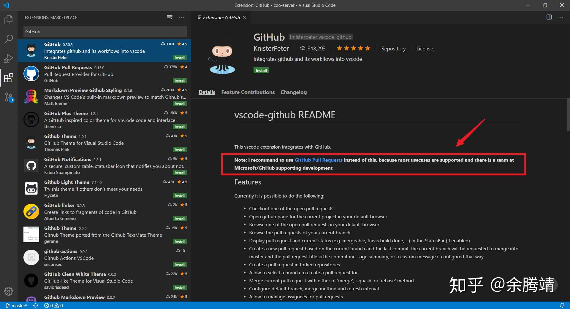Image resolution: width=570 pixels, height=309 pixels.
Task: Click the errors and warnings indicator
Action: click(x=53, y=305)
